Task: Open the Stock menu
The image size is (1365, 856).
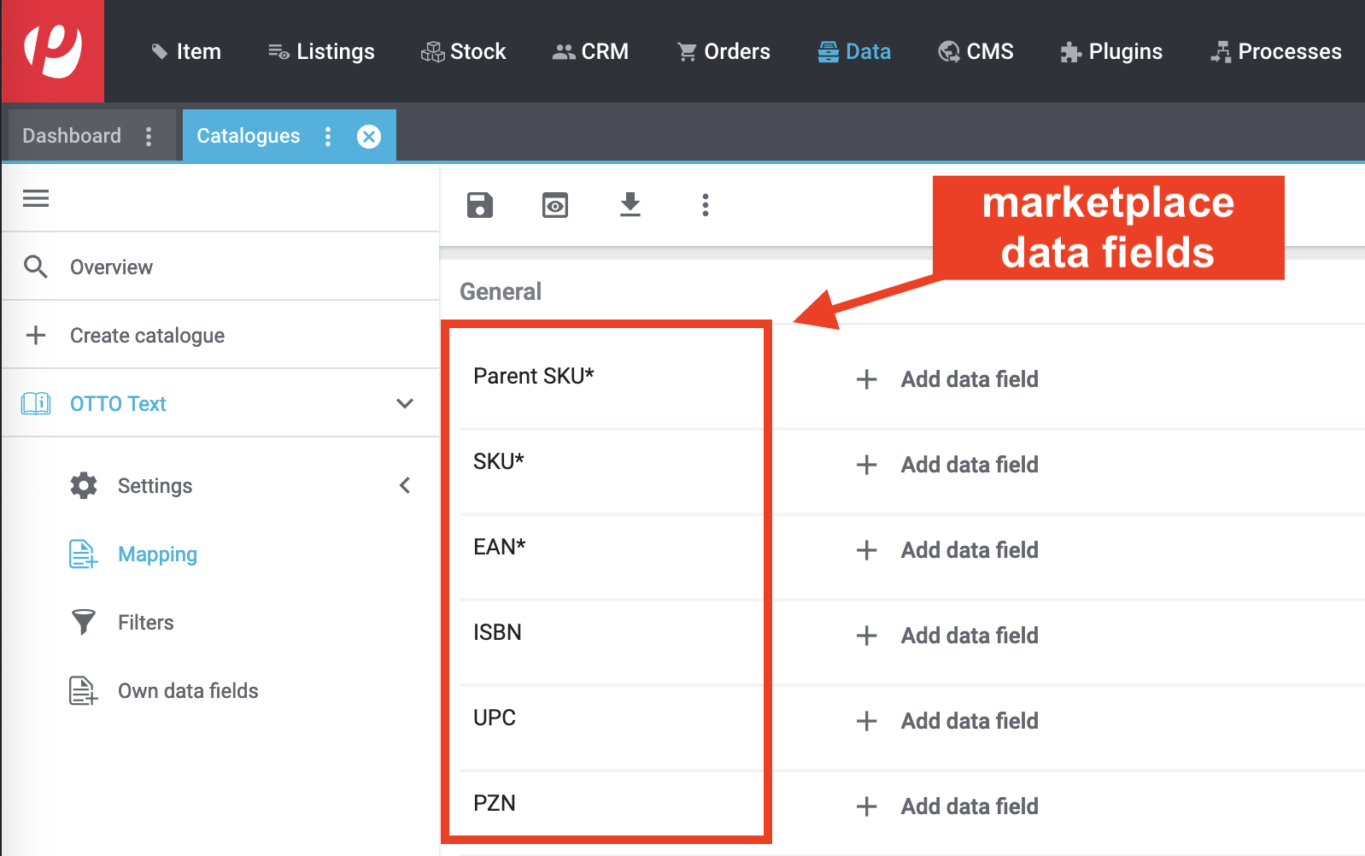Action: coord(464,51)
